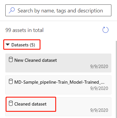Click the Cleaned dataset name text
This screenshot has width=117, height=118.
click(x=30, y=104)
